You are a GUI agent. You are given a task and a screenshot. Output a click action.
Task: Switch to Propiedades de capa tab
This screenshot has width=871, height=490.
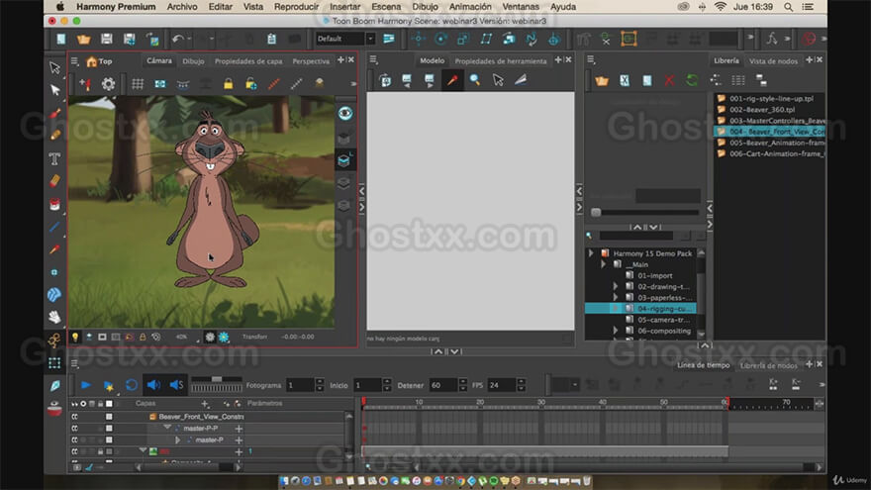248,61
